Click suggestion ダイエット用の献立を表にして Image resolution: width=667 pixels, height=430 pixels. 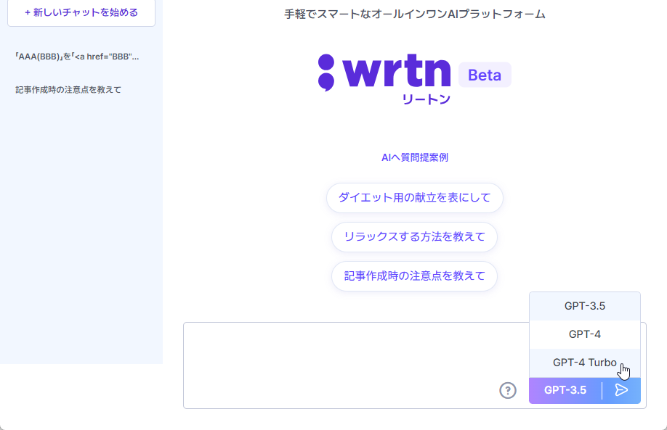pyautogui.click(x=415, y=198)
